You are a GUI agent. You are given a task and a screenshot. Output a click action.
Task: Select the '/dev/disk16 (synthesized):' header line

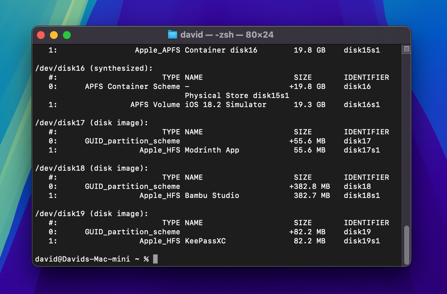click(94, 68)
